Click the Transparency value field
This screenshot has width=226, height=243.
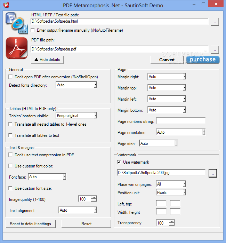tap(162, 223)
